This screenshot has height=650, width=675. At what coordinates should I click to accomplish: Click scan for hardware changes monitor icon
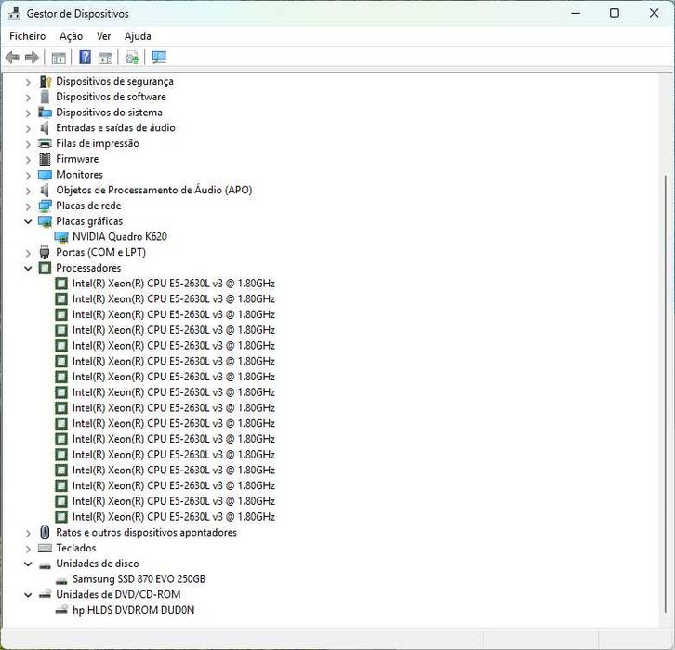click(x=159, y=58)
